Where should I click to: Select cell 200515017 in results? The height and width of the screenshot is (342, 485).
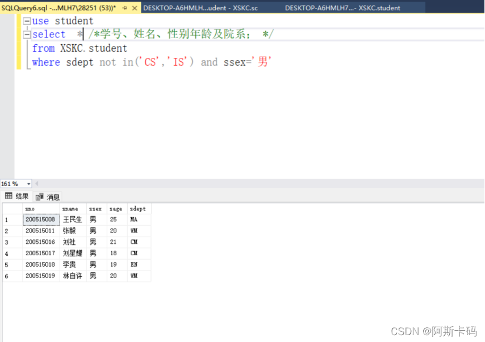[41, 254]
